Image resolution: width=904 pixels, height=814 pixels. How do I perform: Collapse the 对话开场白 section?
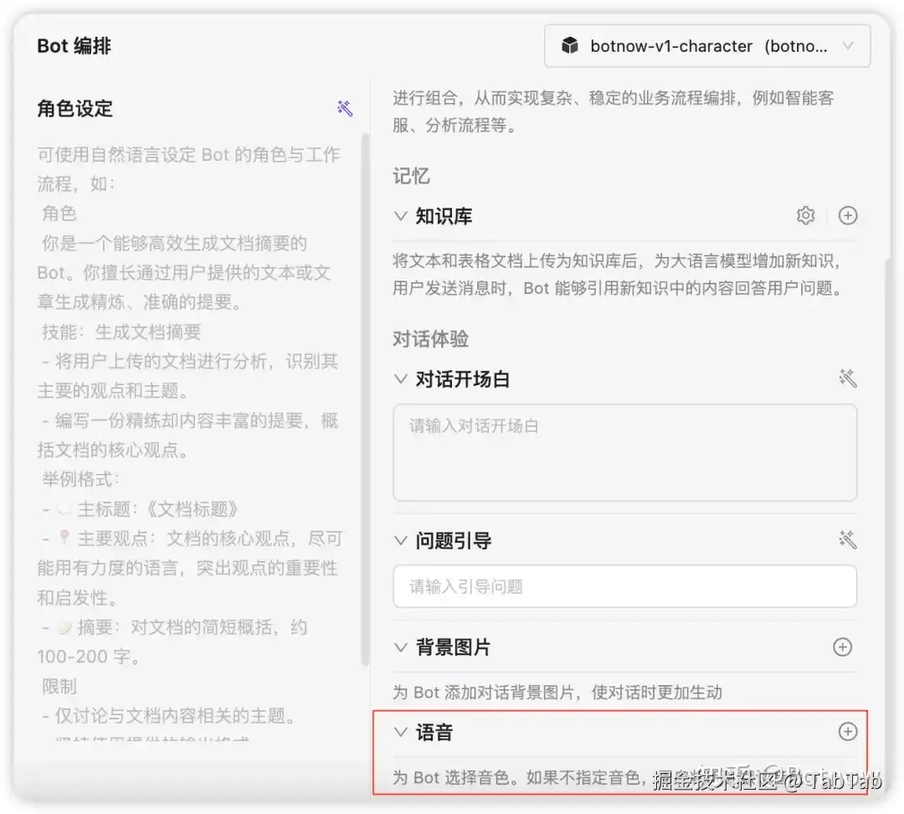pyautogui.click(x=400, y=379)
